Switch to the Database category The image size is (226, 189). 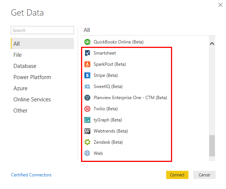tap(25, 66)
